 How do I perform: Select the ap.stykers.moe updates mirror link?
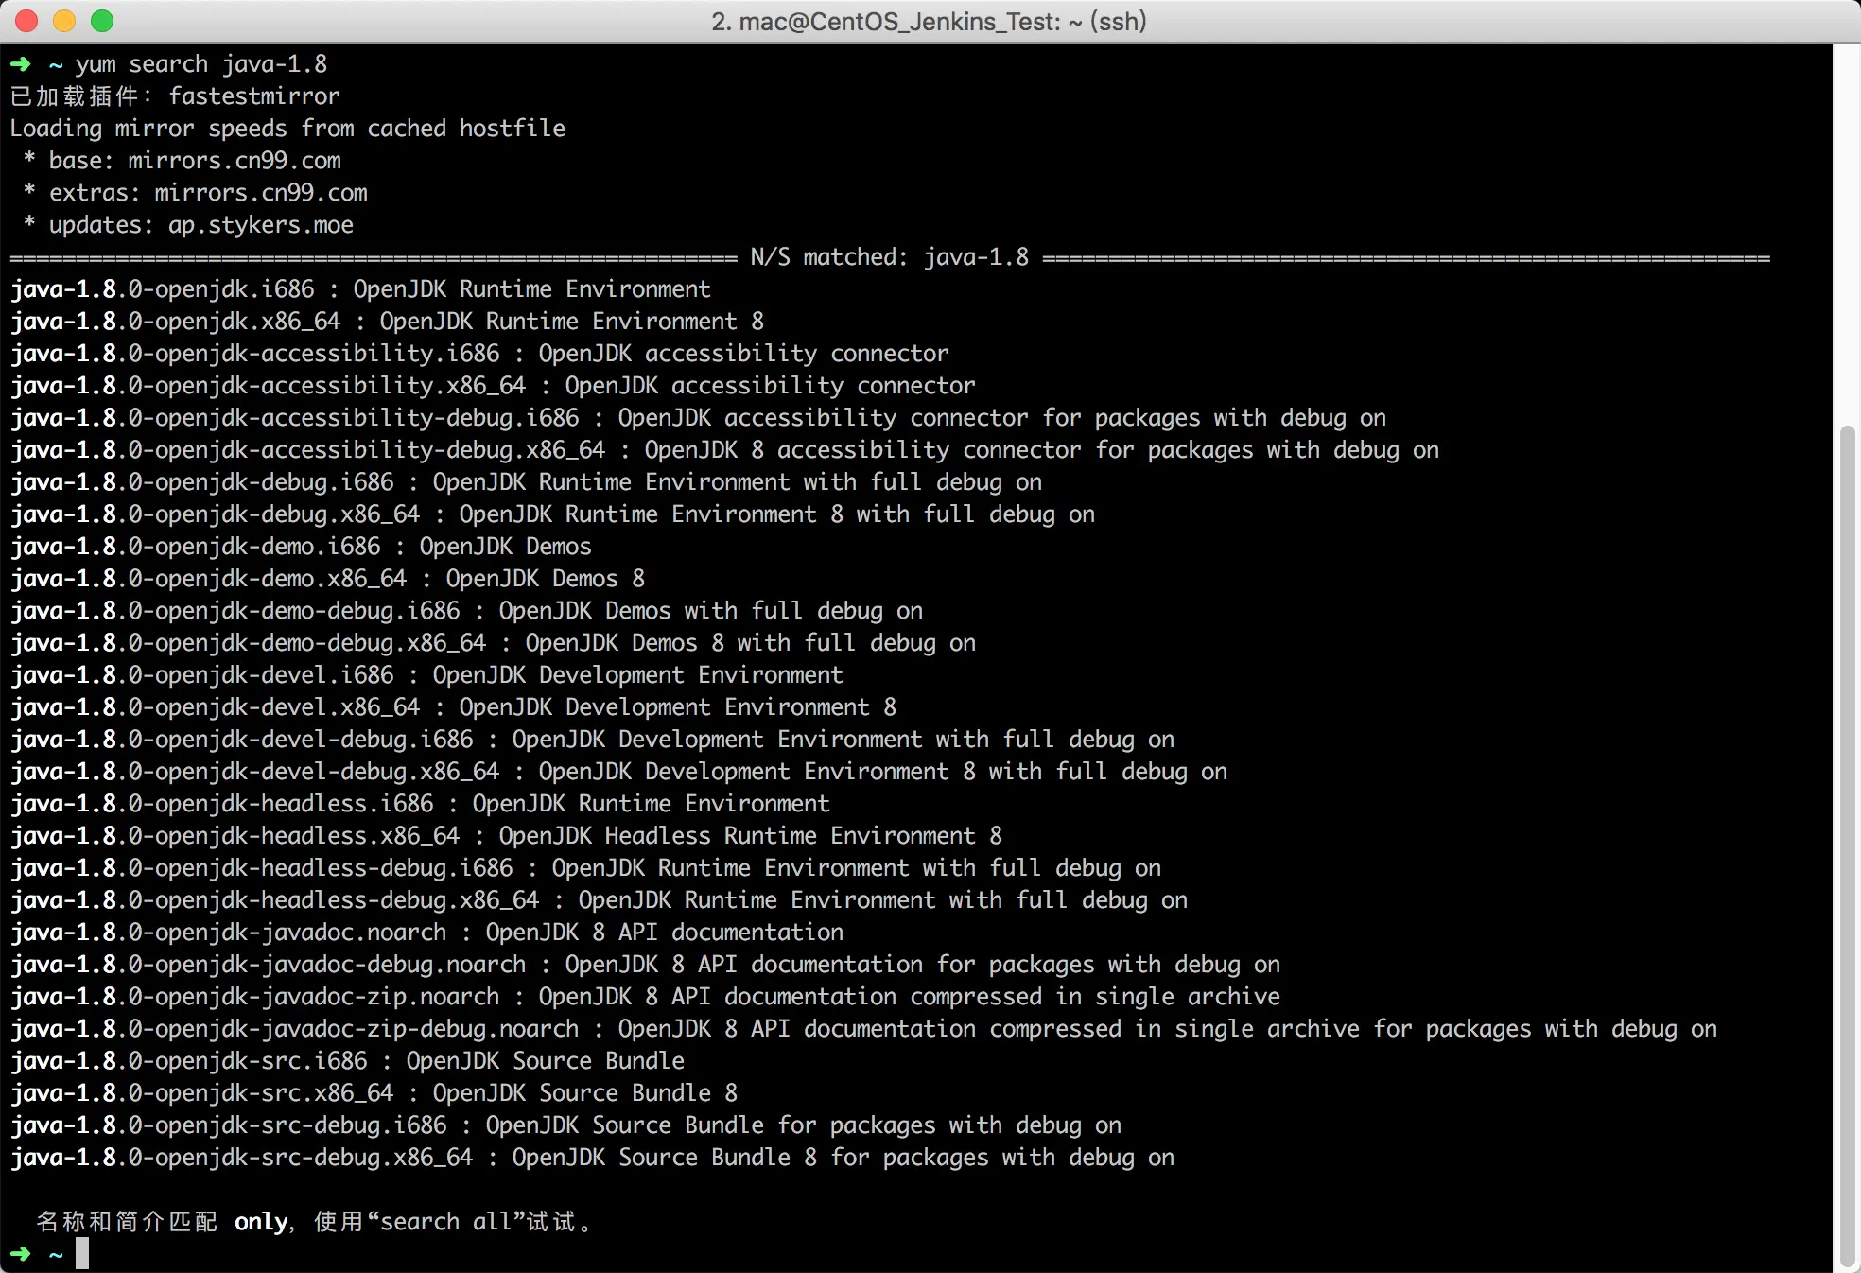260,224
